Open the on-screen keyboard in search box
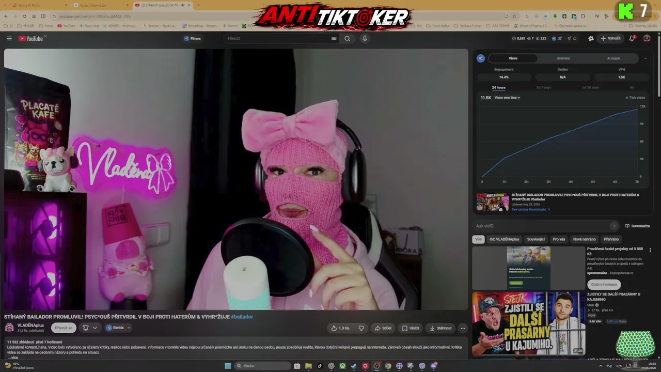This screenshot has width=661, height=372. [x=334, y=38]
